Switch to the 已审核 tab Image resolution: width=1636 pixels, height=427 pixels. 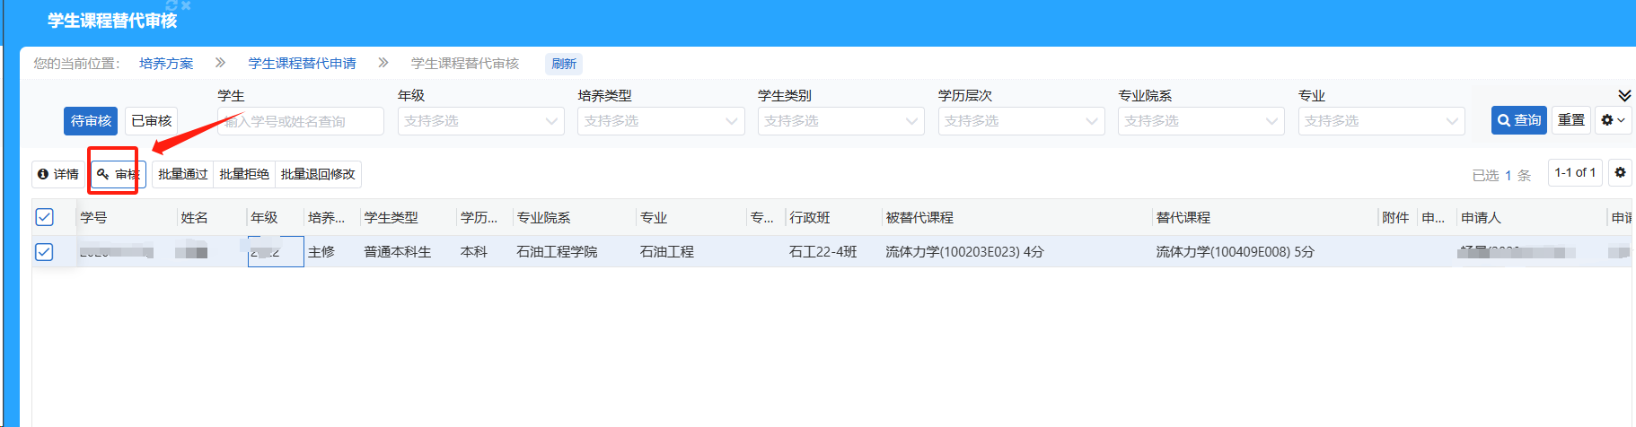[x=151, y=121]
